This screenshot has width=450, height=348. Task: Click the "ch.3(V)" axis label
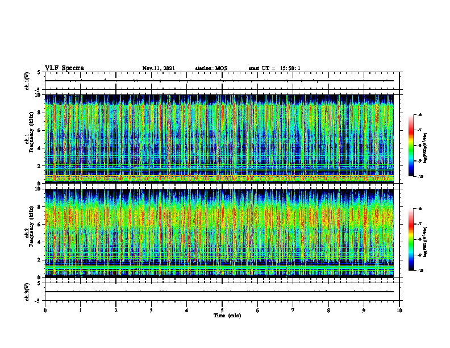coord(27,292)
